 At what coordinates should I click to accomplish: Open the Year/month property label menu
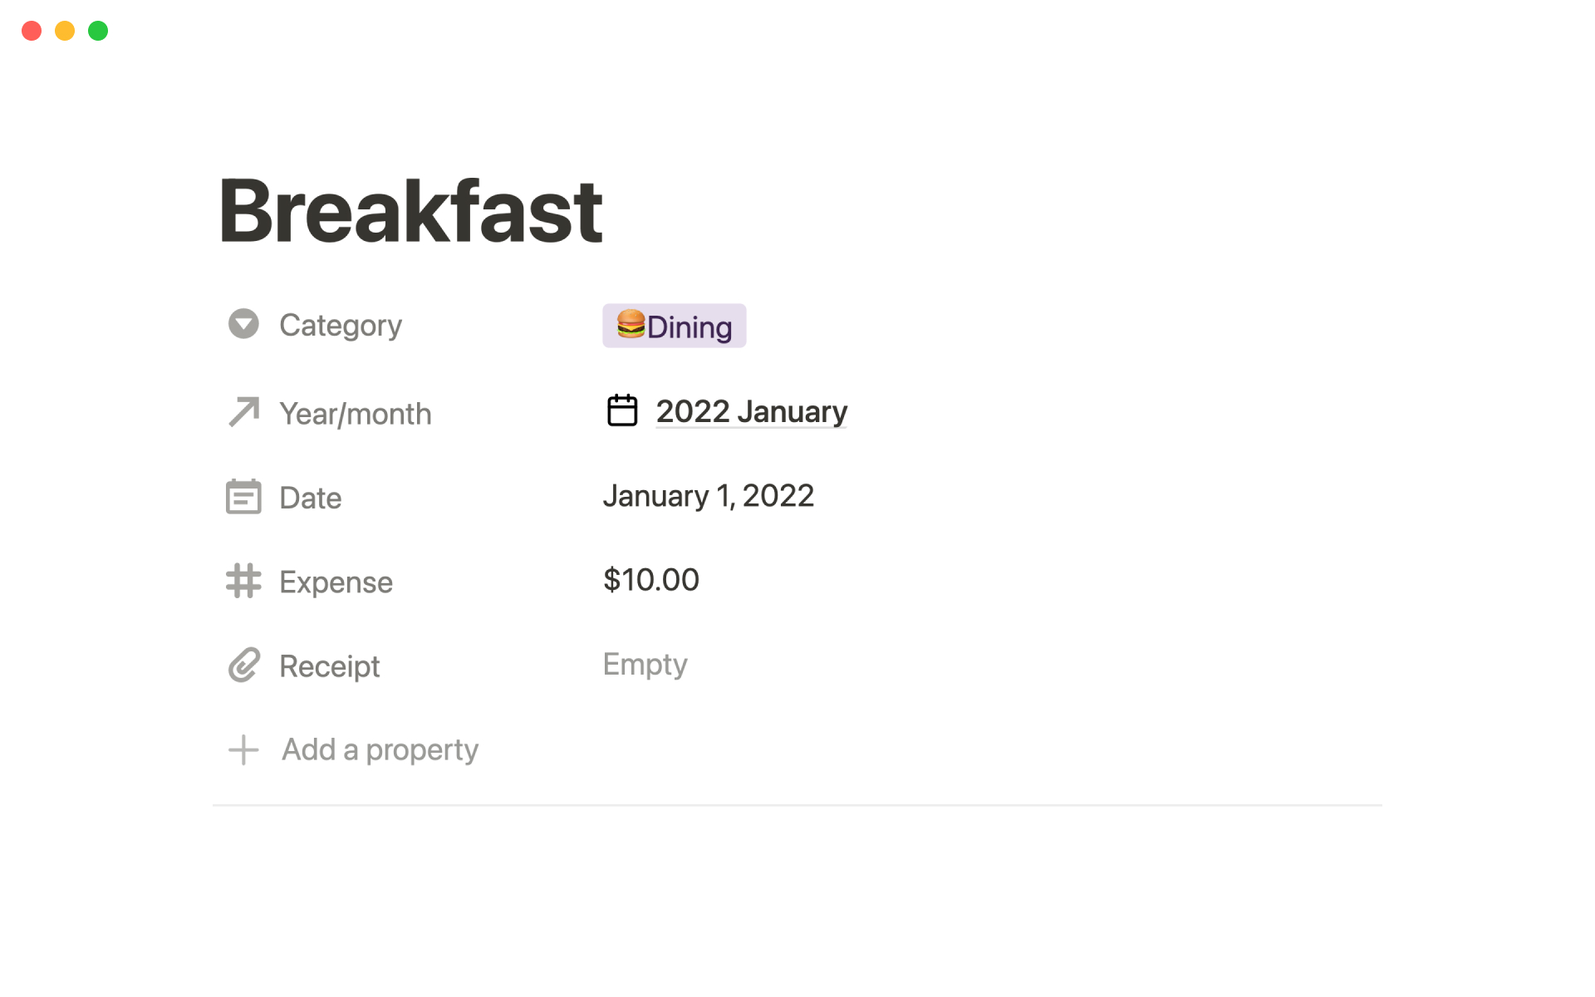[x=355, y=414]
